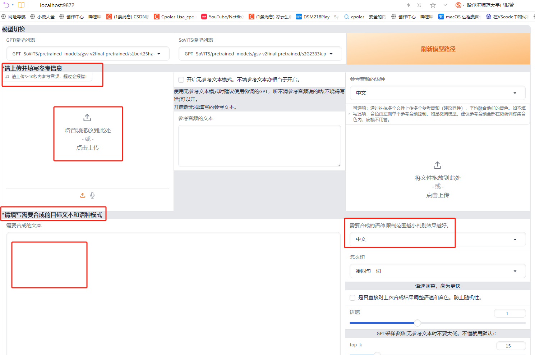Screen dimensions: 535x355
Task: Enable the no-reference-text mode checkbox
Action: click(x=181, y=80)
